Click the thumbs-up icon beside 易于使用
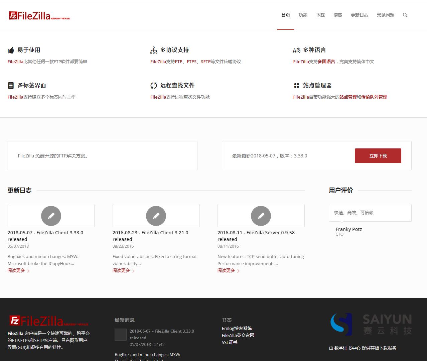 (x=11, y=50)
